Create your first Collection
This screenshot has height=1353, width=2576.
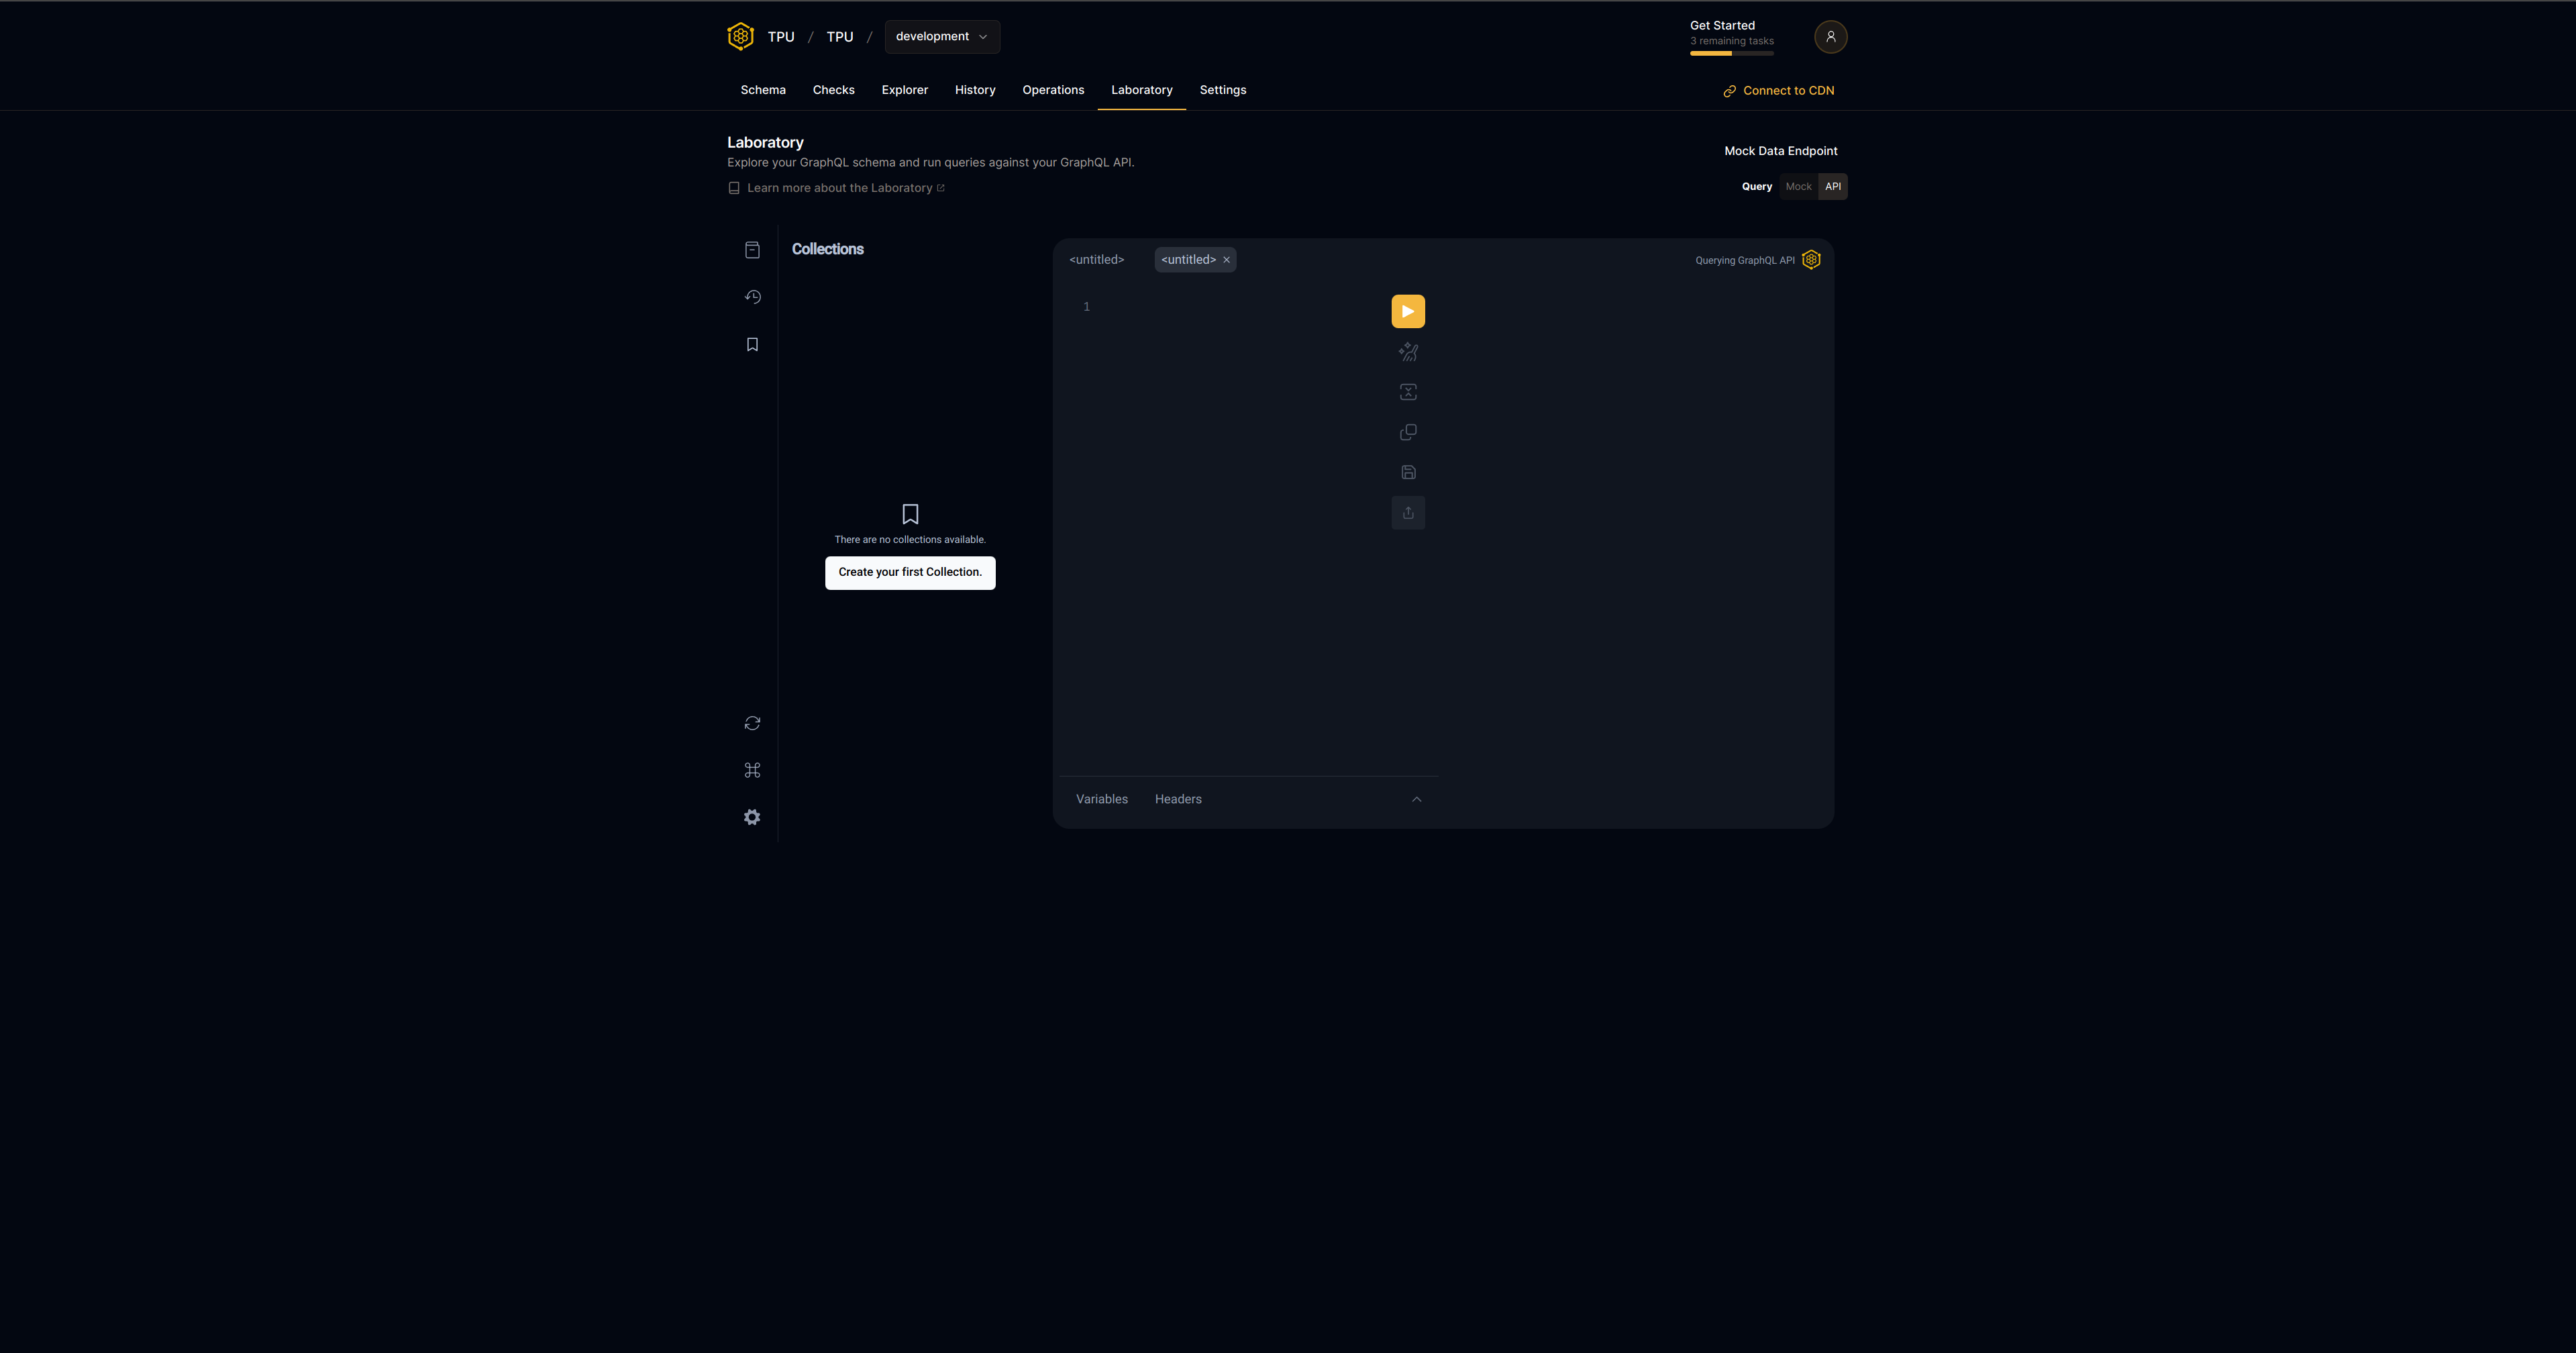click(x=909, y=572)
